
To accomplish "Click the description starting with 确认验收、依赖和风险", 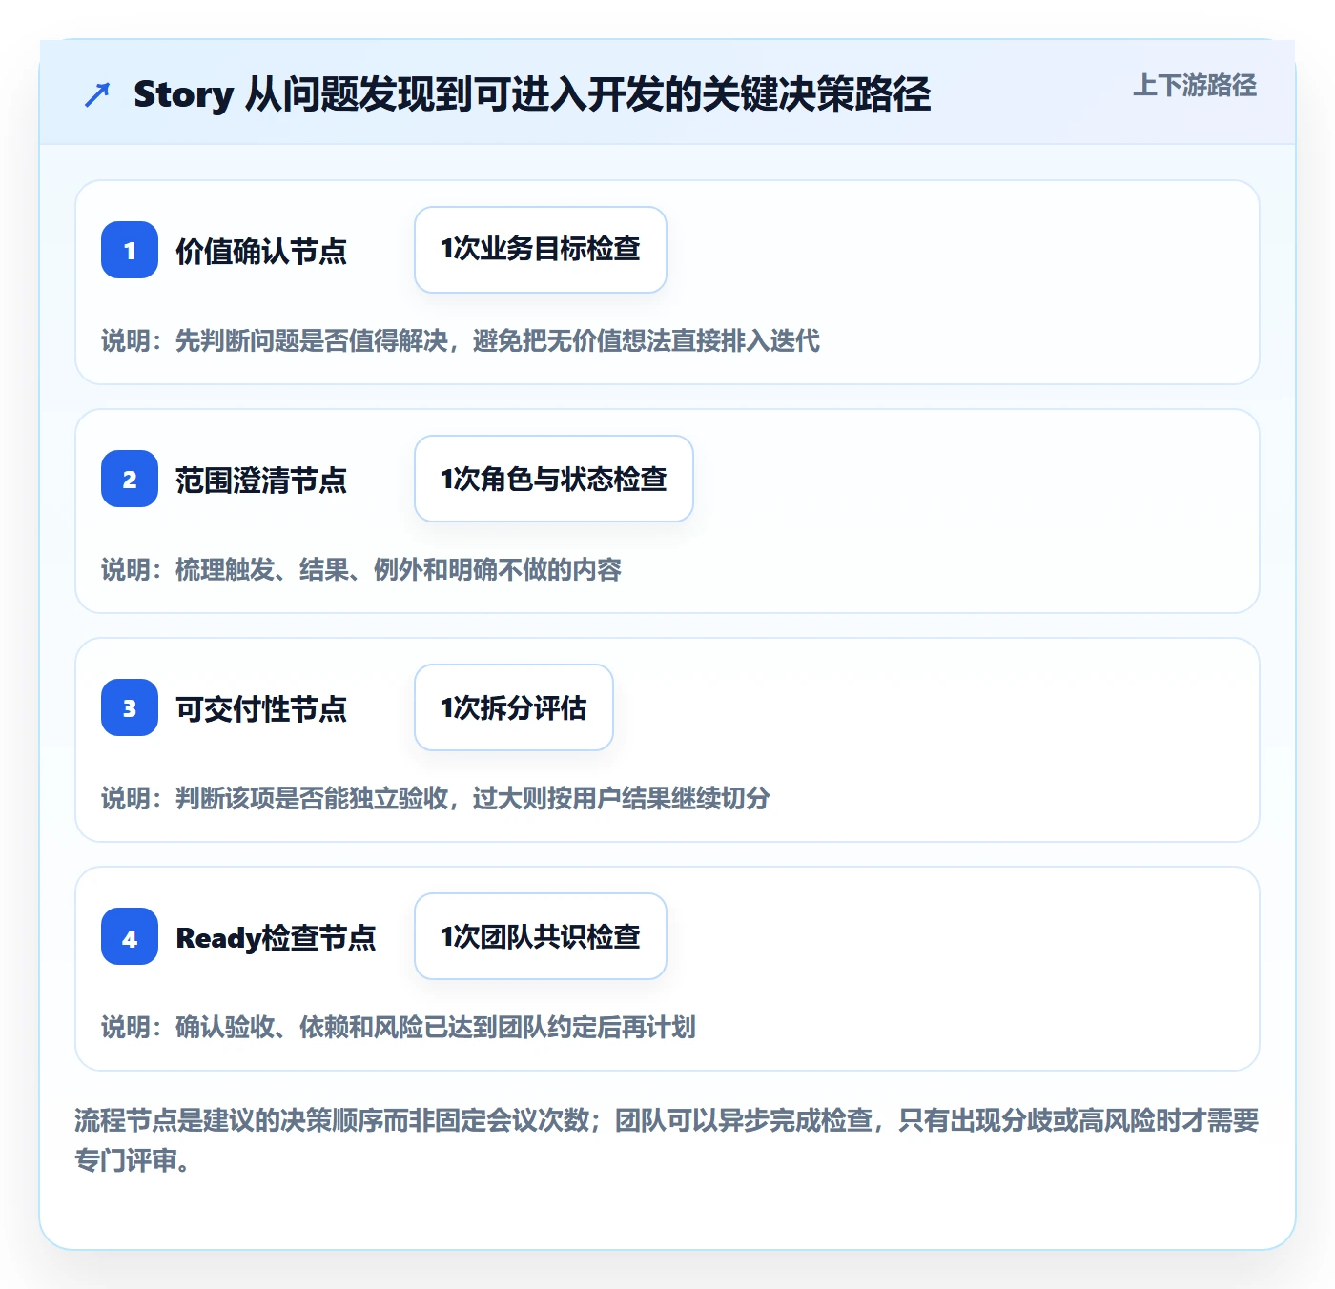I will [x=399, y=1027].
